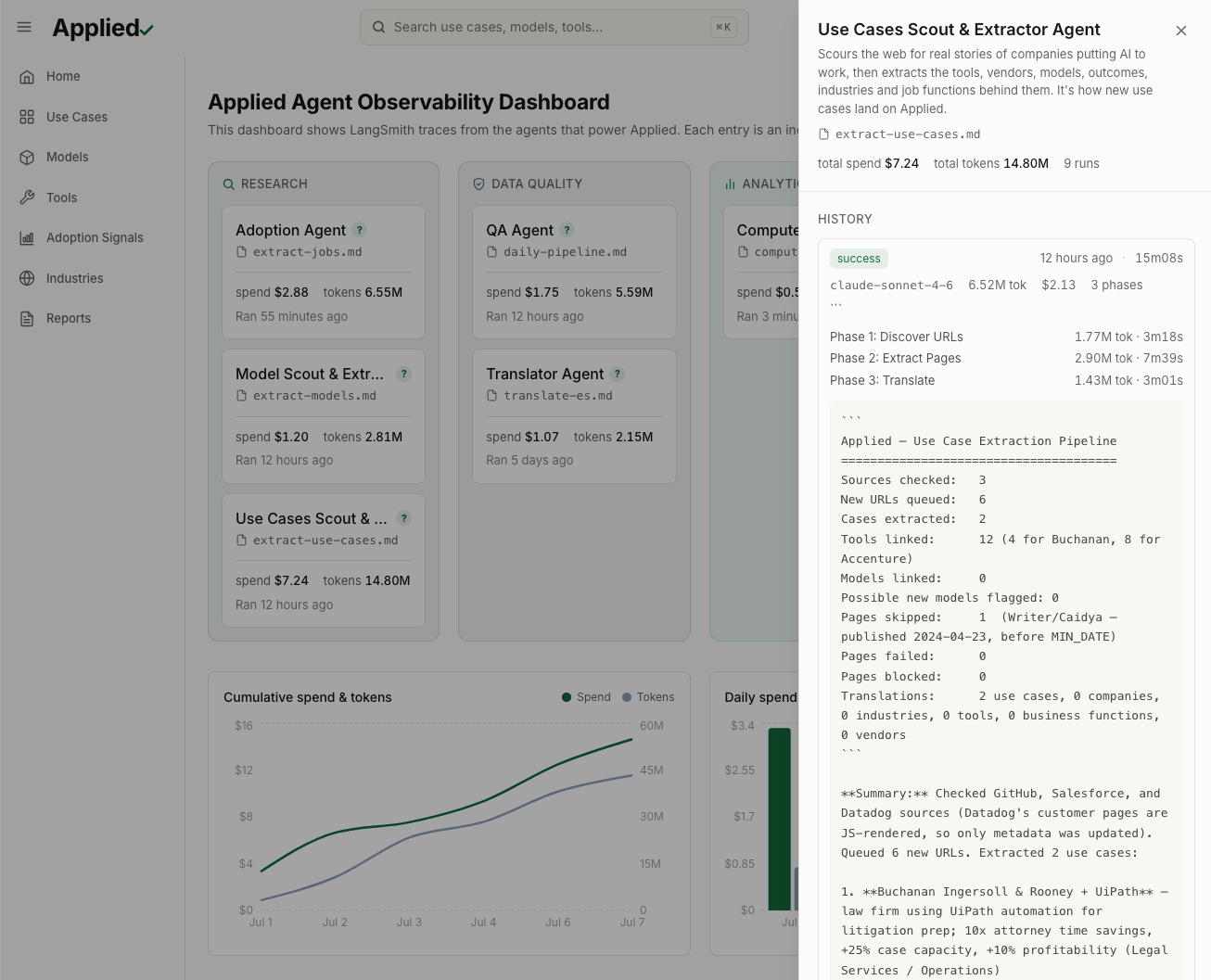Open the Translator Agent card
Image resolution: width=1211 pixels, height=980 pixels.
[574, 416]
